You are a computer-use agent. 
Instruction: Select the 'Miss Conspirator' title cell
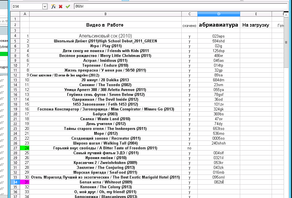(x=105, y=109)
